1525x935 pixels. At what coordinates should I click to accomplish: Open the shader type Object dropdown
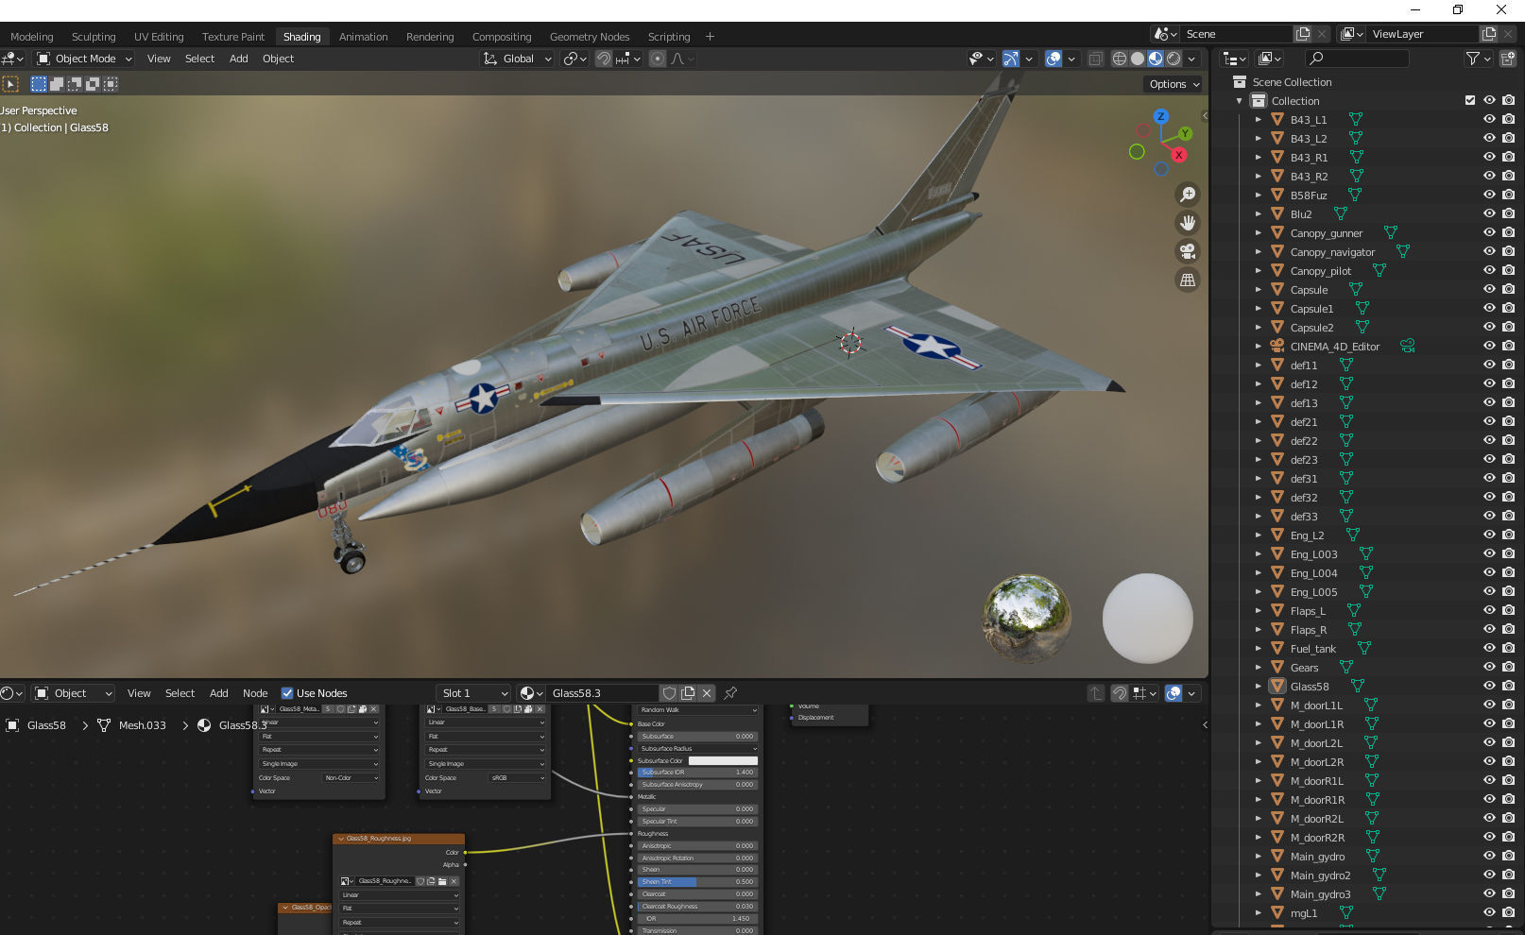tap(73, 693)
